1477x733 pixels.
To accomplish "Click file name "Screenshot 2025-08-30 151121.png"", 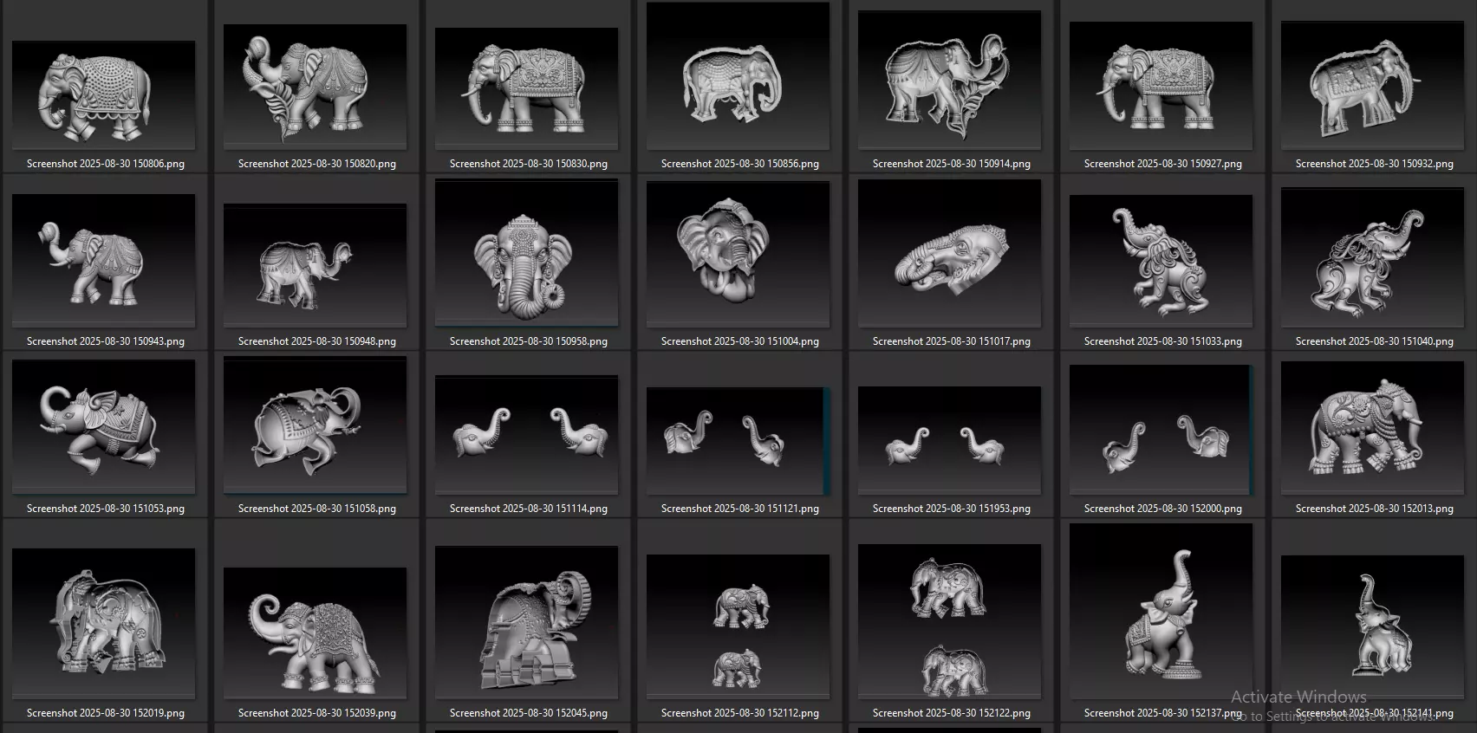I will point(740,509).
